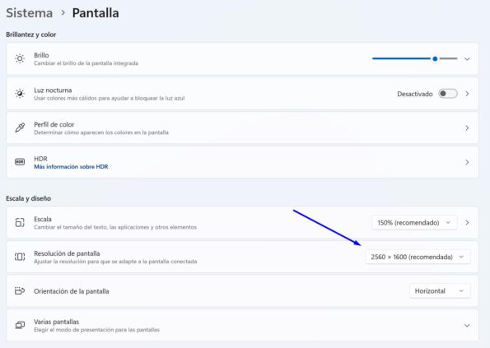This screenshot has height=348, width=490.
Task: Click the Varias pantallas row title
Action: click(56, 322)
